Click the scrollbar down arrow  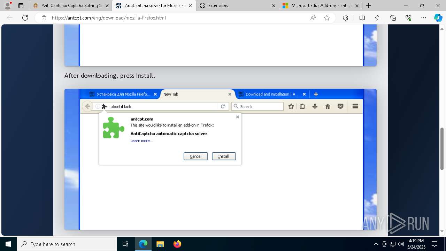(442, 231)
